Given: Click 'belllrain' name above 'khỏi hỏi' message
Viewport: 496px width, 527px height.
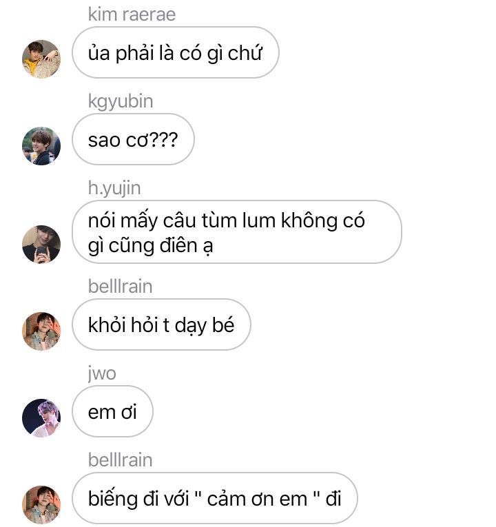Looking at the screenshot, I should [x=120, y=287].
